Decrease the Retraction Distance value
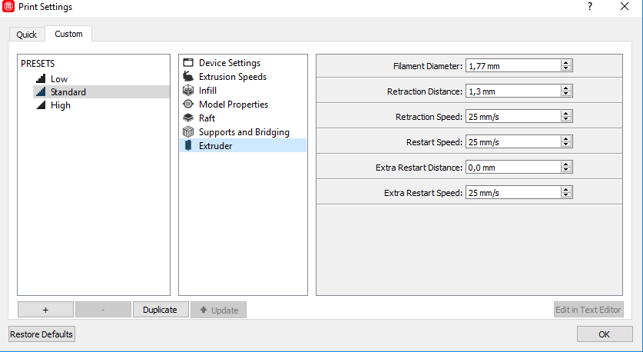This screenshot has width=643, height=352. 566,94
